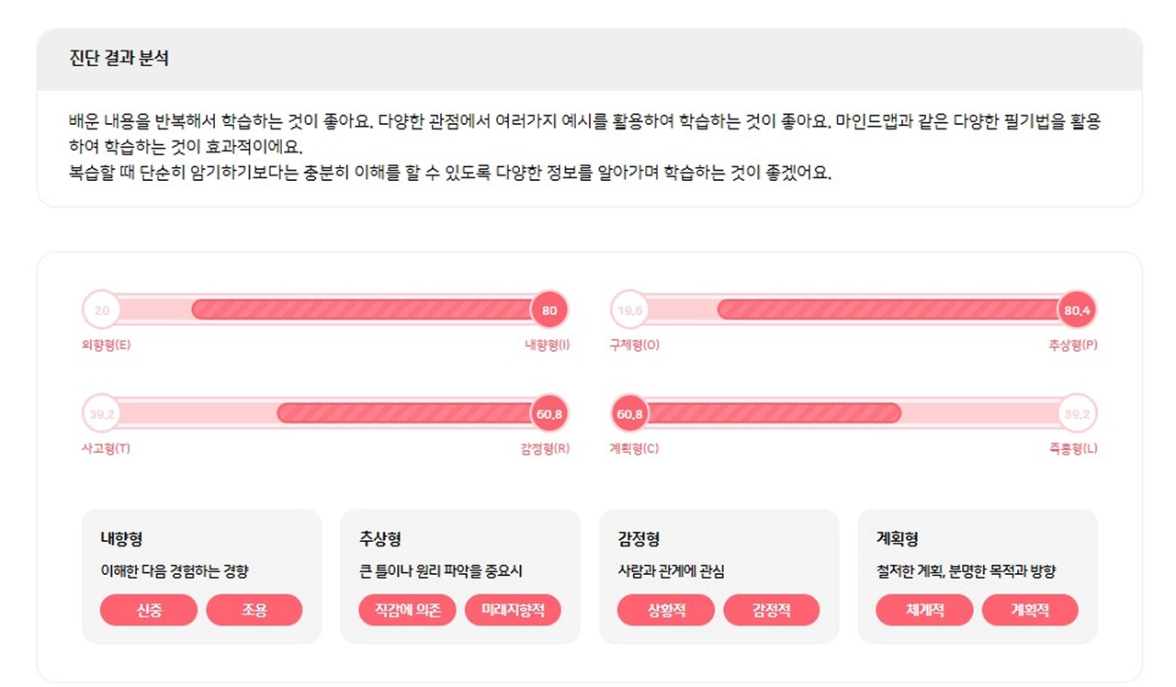Select the 직감에 의존 tag
The image size is (1176, 687).
pos(408,610)
